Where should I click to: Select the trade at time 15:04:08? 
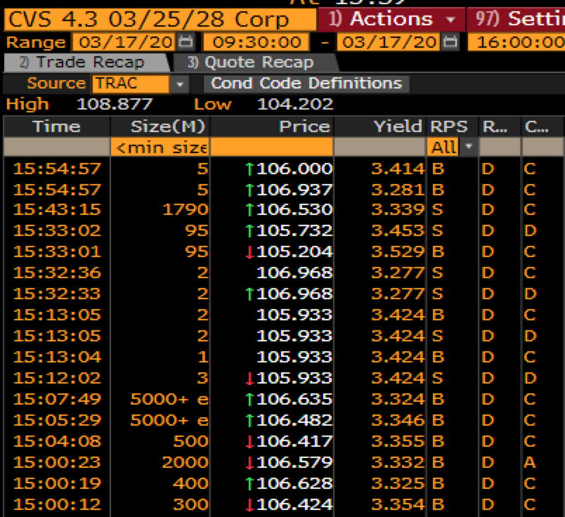(x=283, y=441)
